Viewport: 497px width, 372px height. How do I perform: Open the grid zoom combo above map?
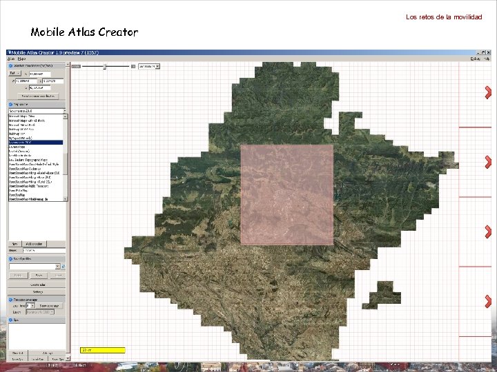[149, 66]
